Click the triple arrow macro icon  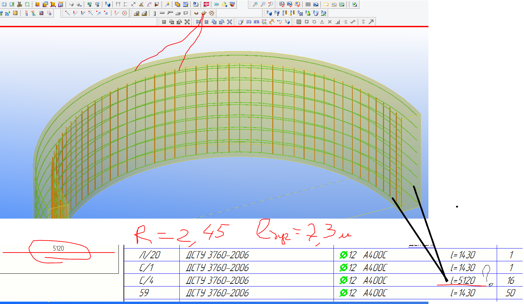click(x=216, y=4)
